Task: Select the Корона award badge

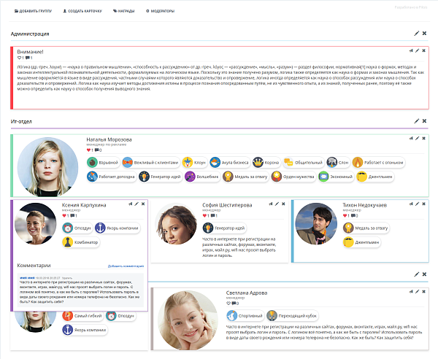Action: (x=266, y=163)
